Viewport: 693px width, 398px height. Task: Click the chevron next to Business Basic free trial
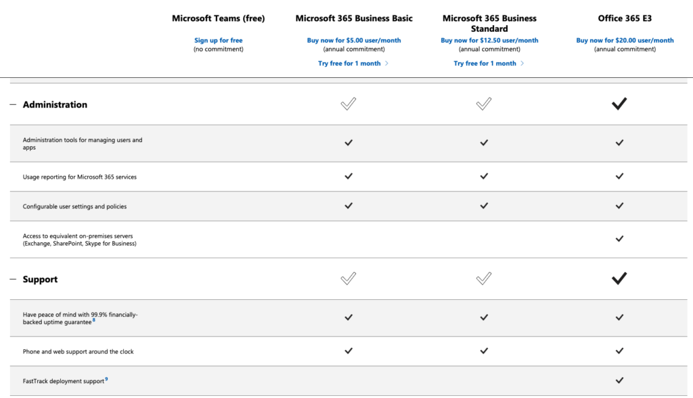[x=386, y=64]
